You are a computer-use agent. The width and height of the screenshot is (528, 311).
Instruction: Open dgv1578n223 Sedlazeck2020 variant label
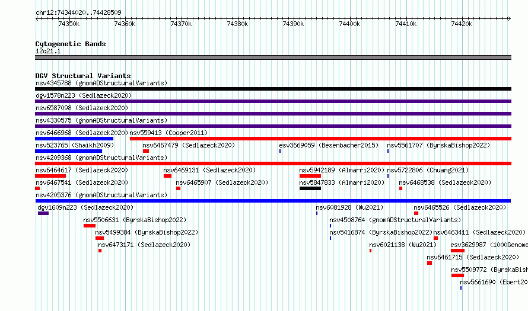pyautogui.click(x=84, y=95)
